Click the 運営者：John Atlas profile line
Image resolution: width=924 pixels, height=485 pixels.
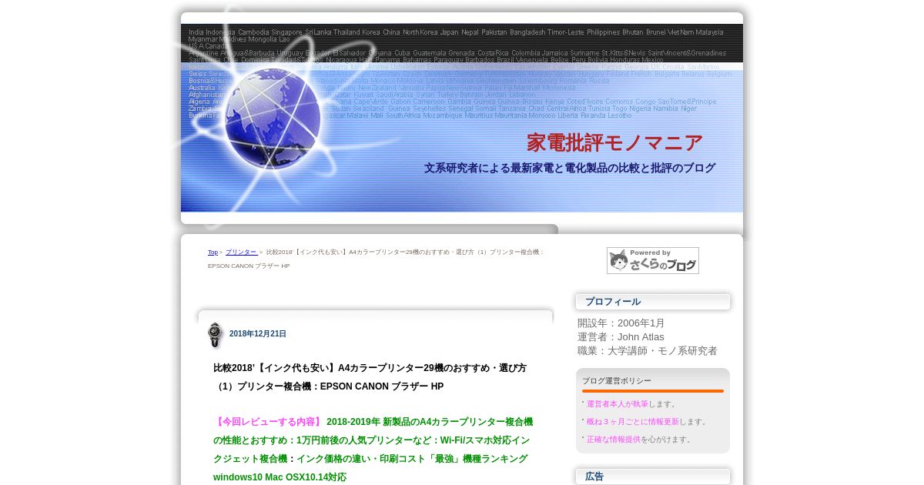pyautogui.click(x=621, y=337)
